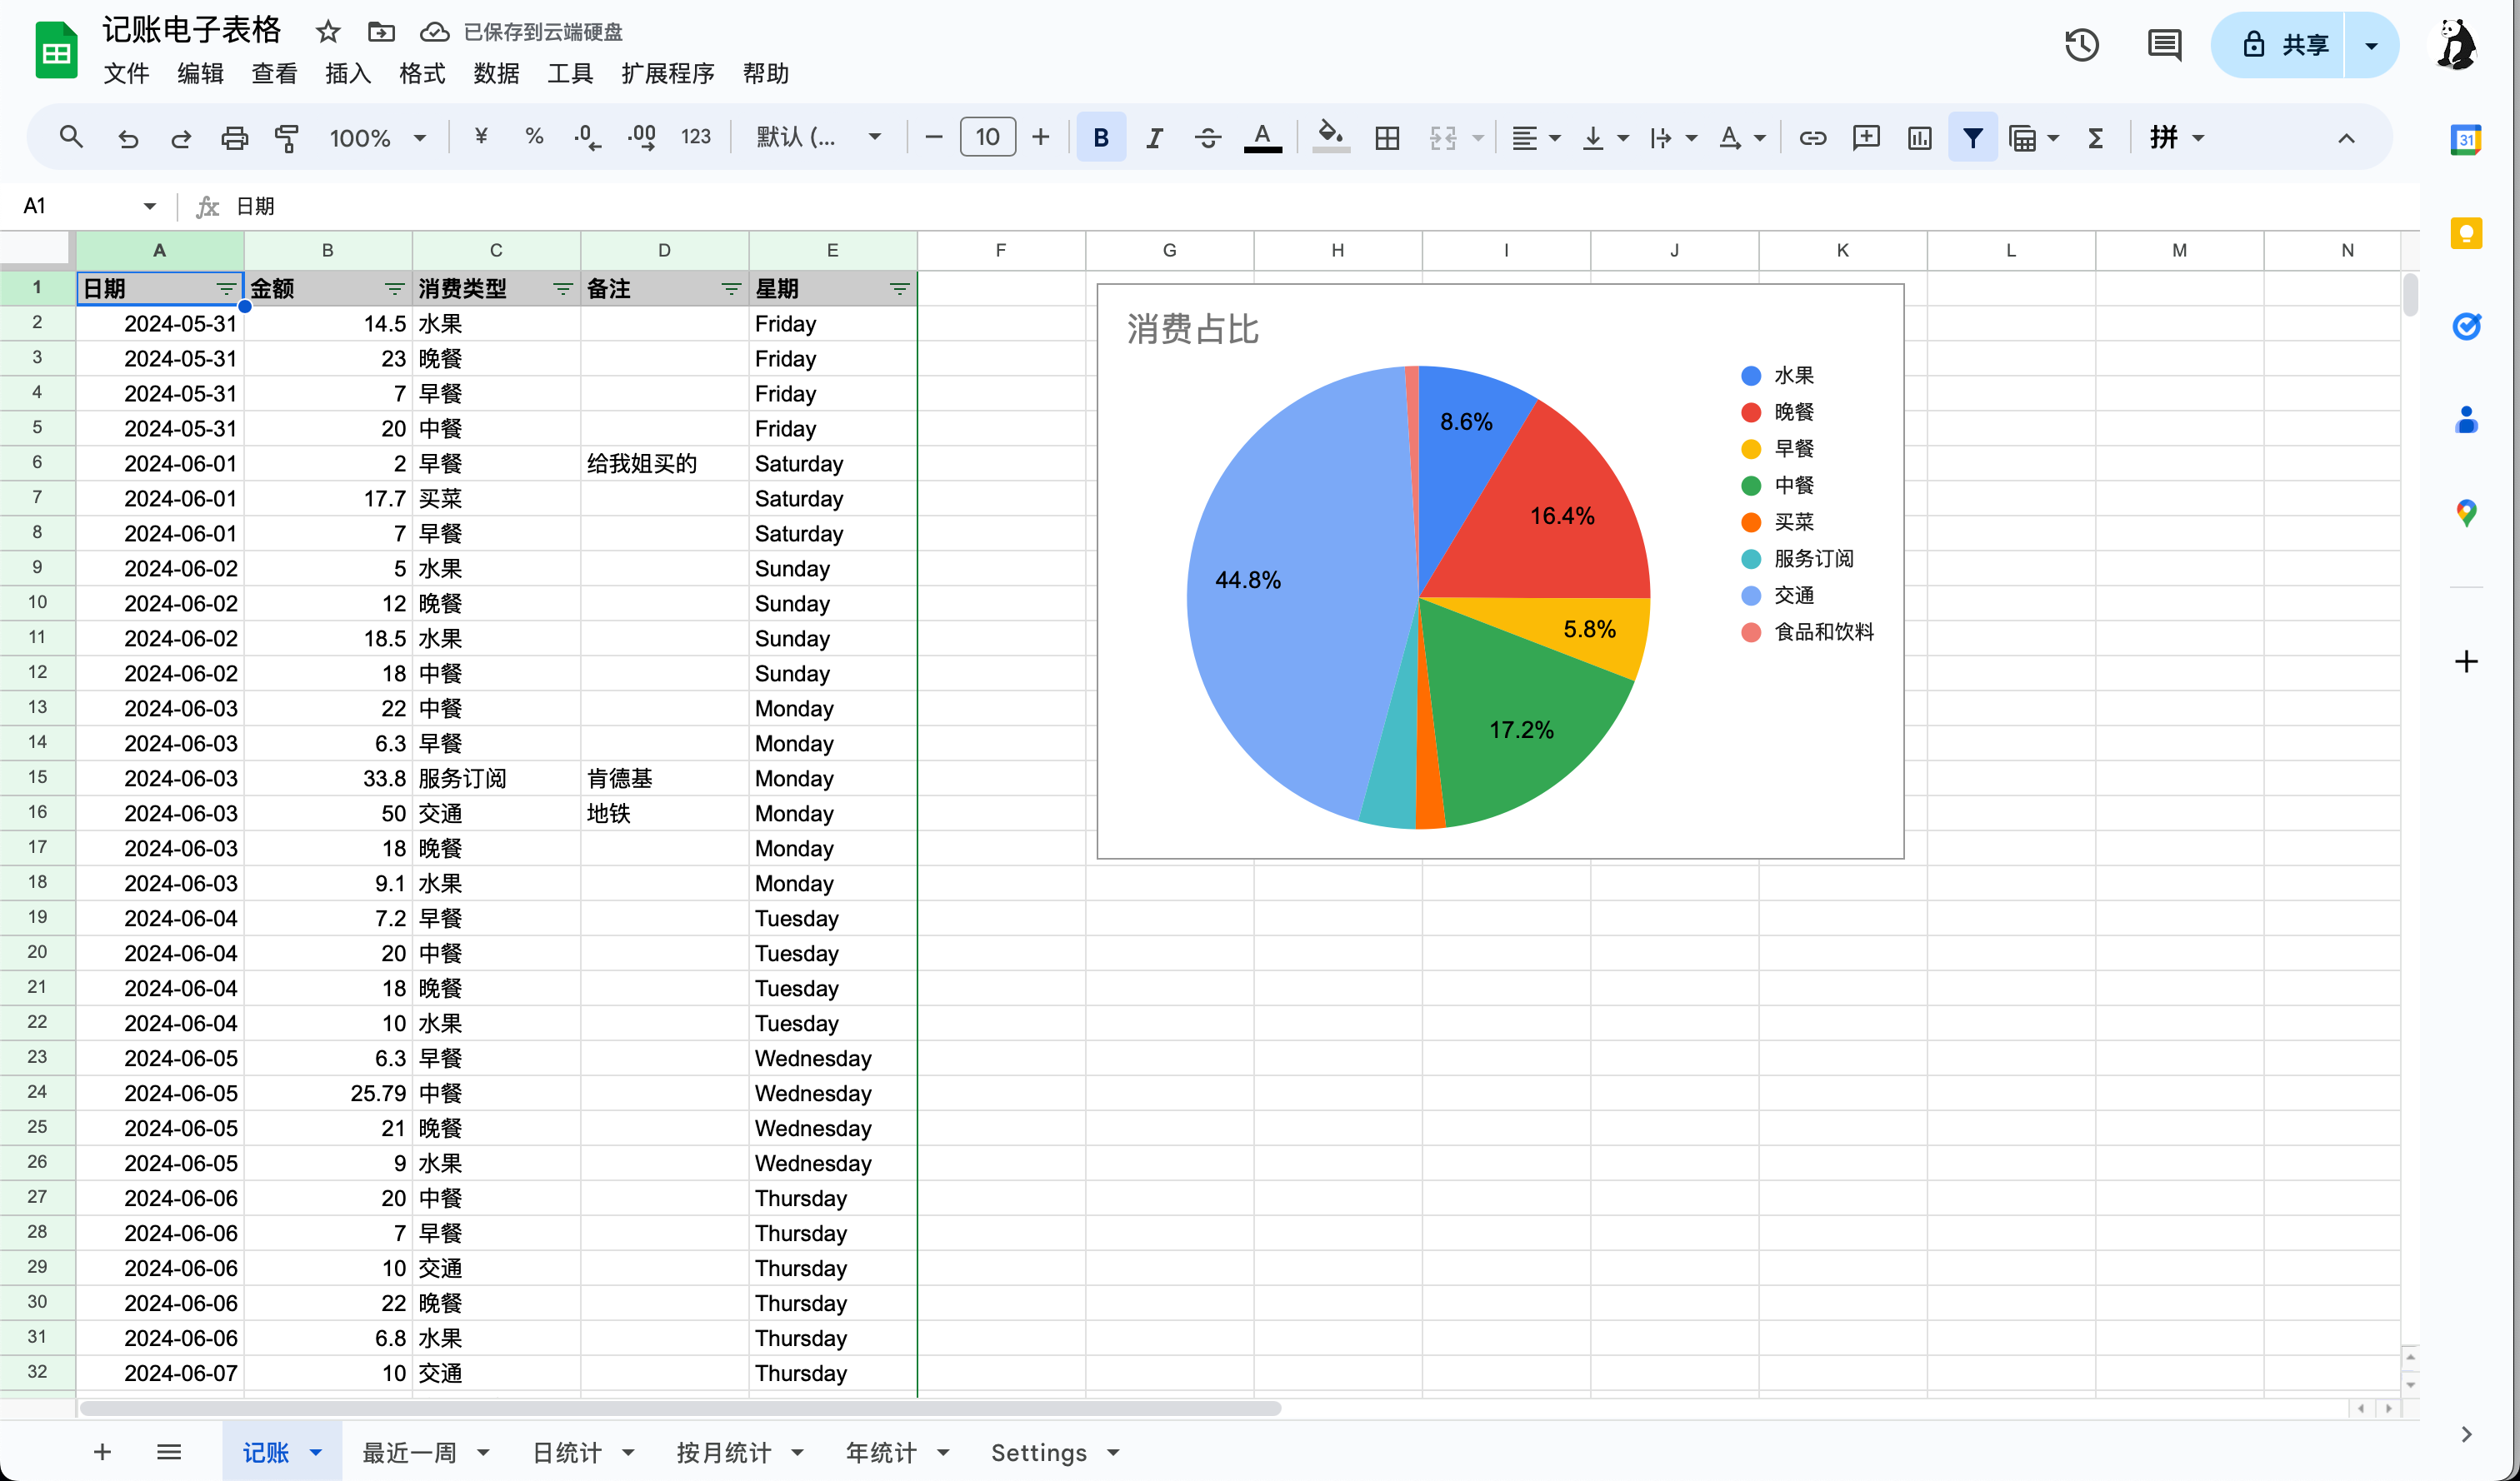Open the comments panel icon
The width and height of the screenshot is (2520, 1481).
(2164, 45)
